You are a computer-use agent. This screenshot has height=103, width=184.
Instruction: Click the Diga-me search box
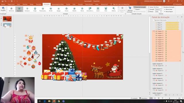pyautogui.click(x=120, y=4)
